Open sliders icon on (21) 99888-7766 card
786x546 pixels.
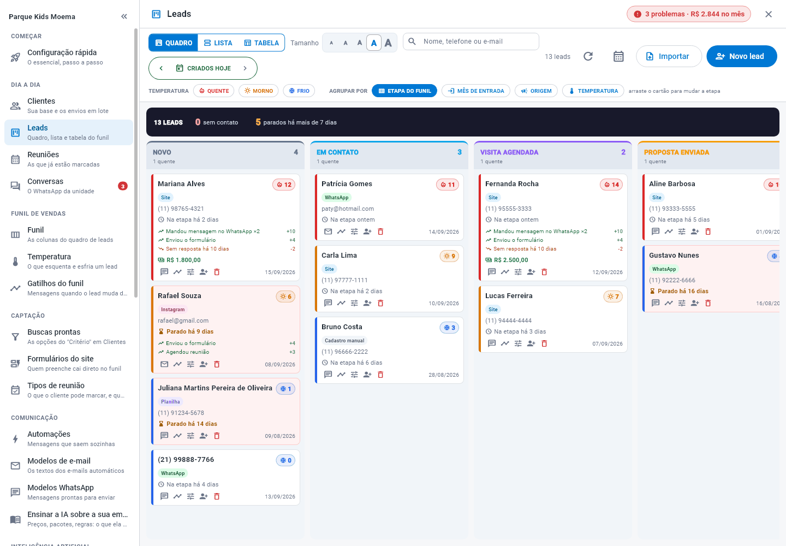tap(190, 496)
